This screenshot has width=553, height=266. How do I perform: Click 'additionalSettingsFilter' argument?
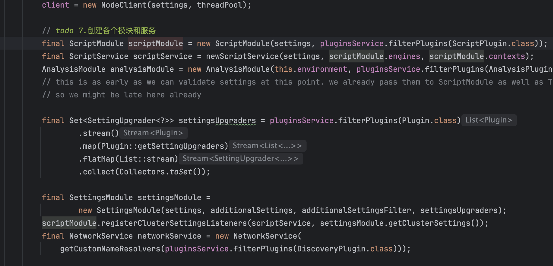pos(356,210)
